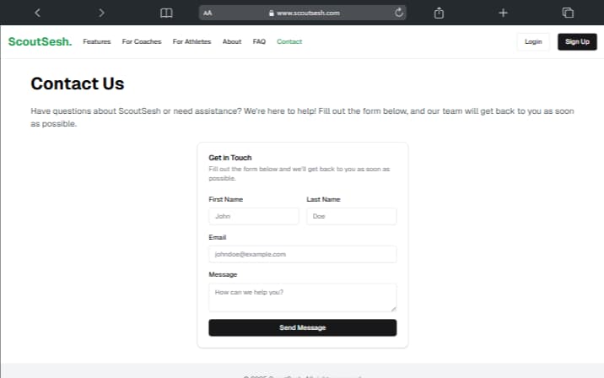Reload the page with the refresh icon

pyautogui.click(x=399, y=13)
